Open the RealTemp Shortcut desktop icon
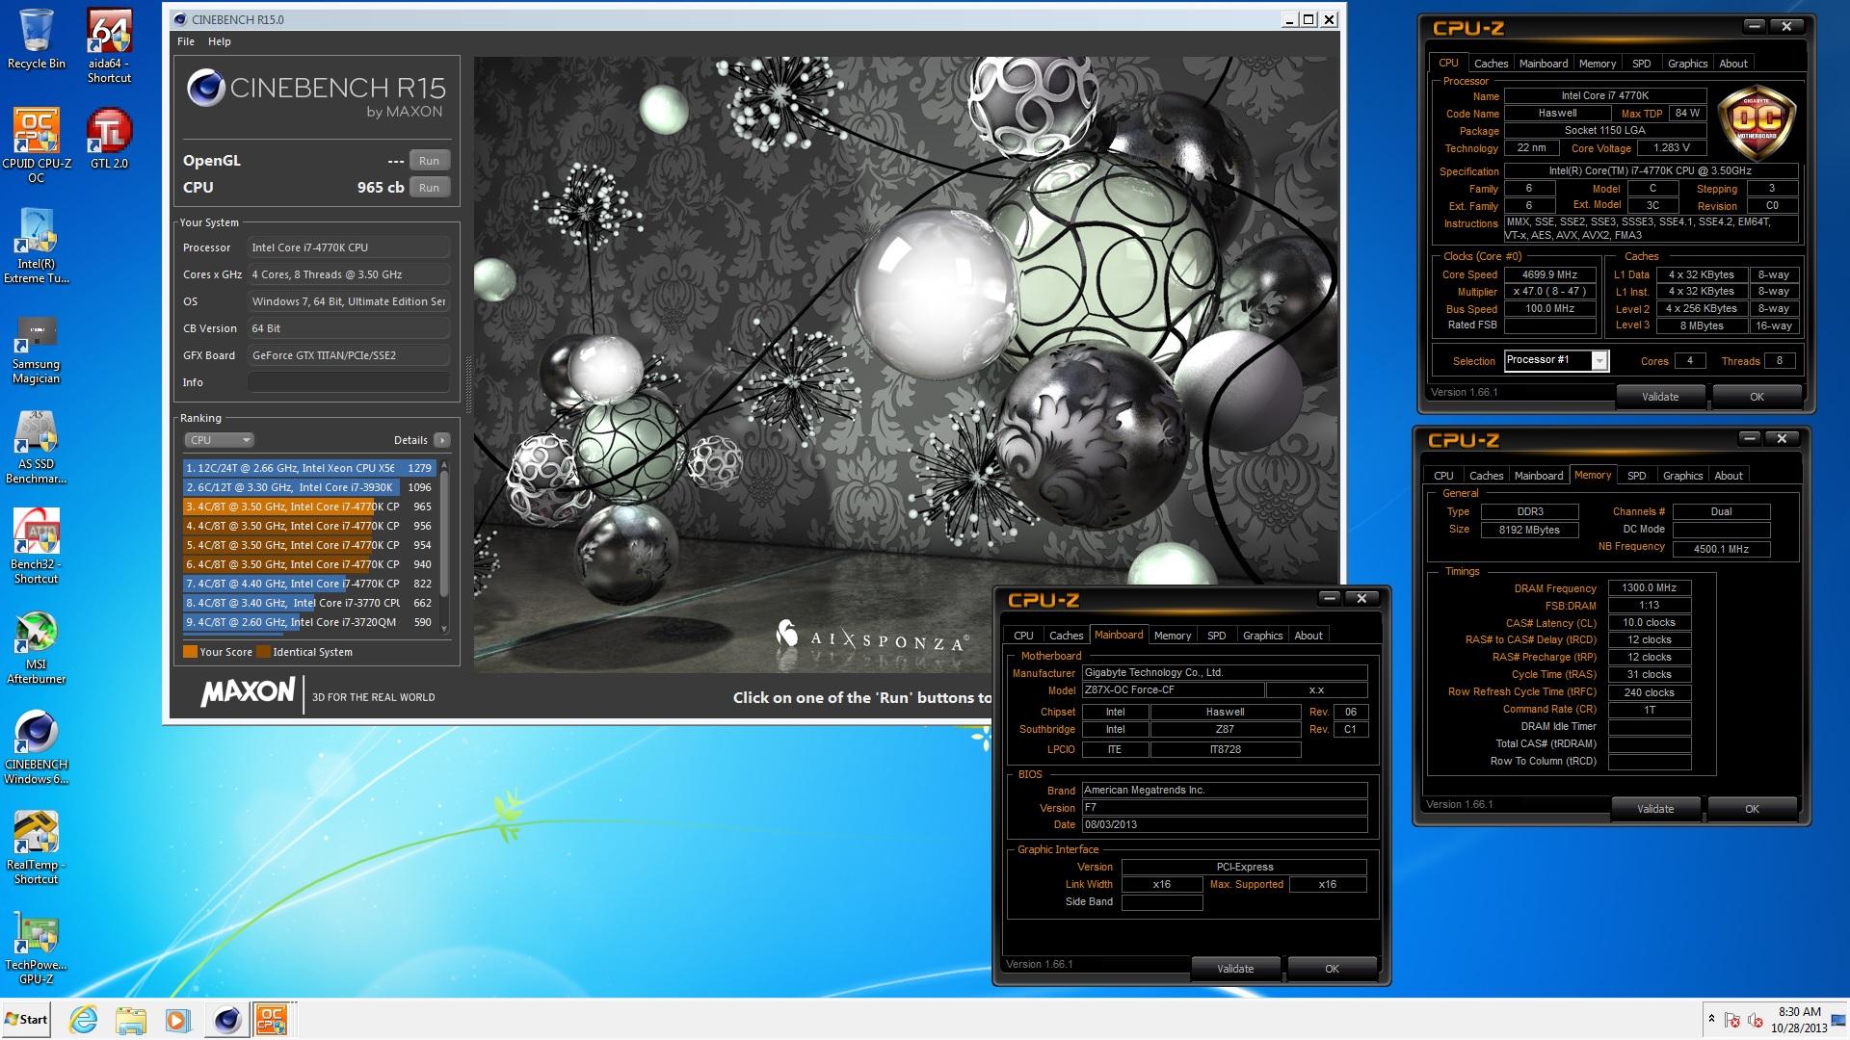Viewport: 1850px width, 1040px height. (36, 847)
